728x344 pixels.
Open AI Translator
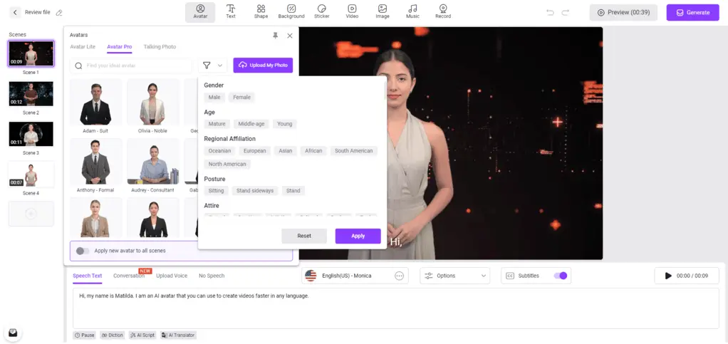click(x=178, y=335)
